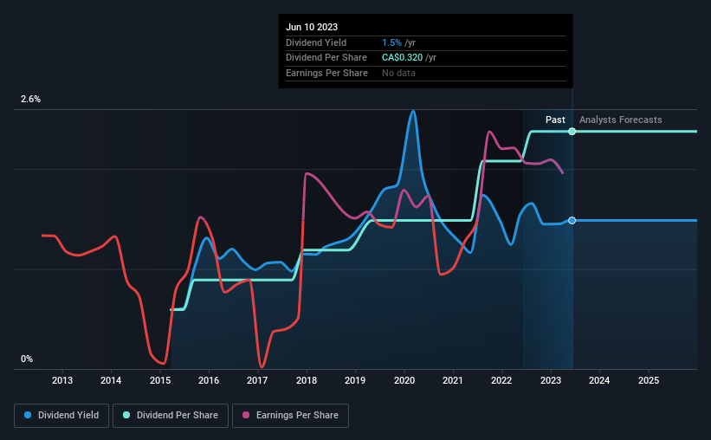This screenshot has width=711, height=440.
Task: Click the pink Earnings Per Share legend dot
Action: pos(246,415)
